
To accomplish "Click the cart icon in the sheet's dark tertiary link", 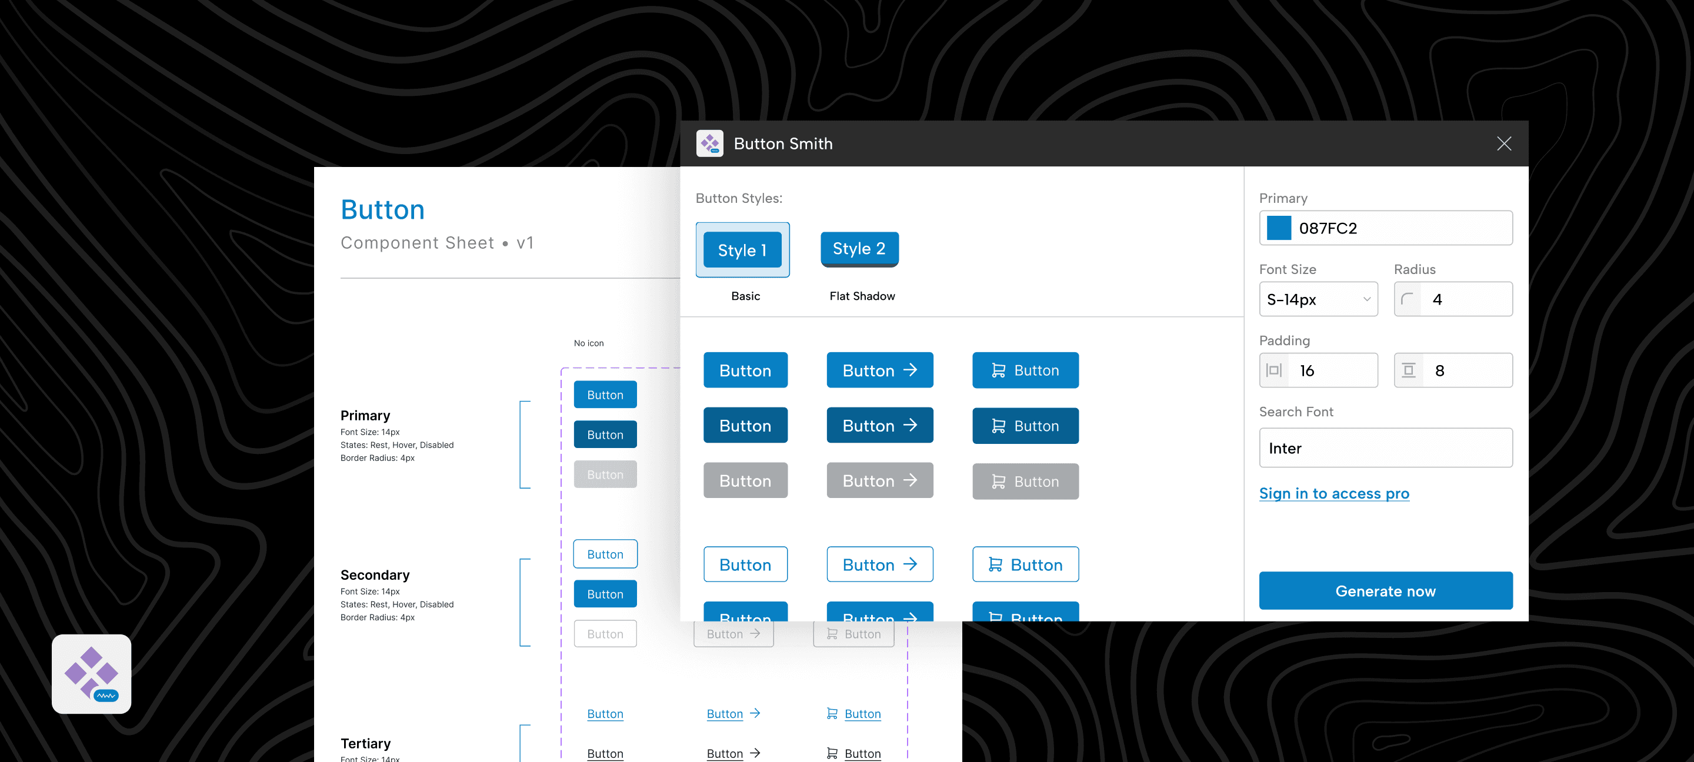I will click(832, 753).
